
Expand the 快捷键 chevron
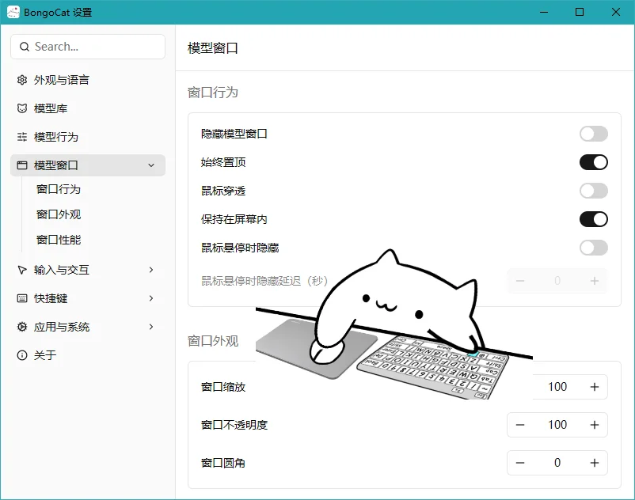(x=151, y=298)
